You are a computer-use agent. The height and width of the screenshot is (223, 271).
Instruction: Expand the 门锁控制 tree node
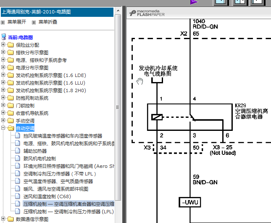[3, 106]
